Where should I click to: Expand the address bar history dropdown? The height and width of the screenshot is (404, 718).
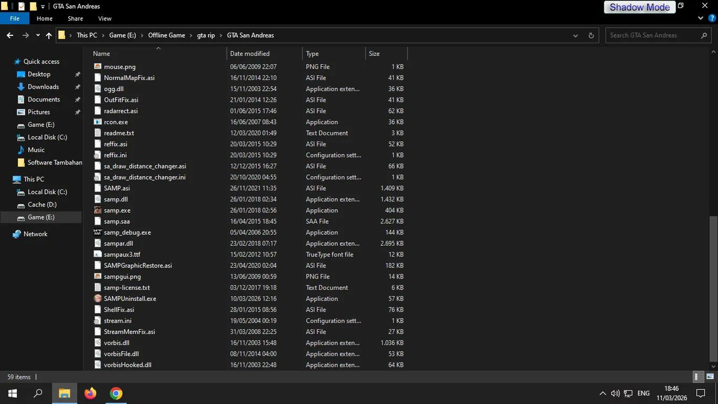575,35
